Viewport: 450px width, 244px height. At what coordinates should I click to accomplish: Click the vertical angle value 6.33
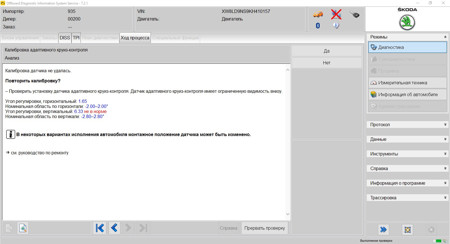point(79,111)
